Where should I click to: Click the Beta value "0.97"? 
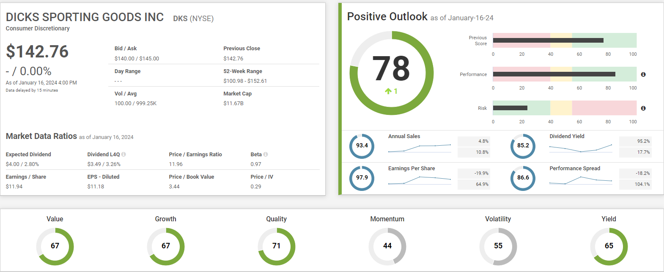(x=256, y=164)
